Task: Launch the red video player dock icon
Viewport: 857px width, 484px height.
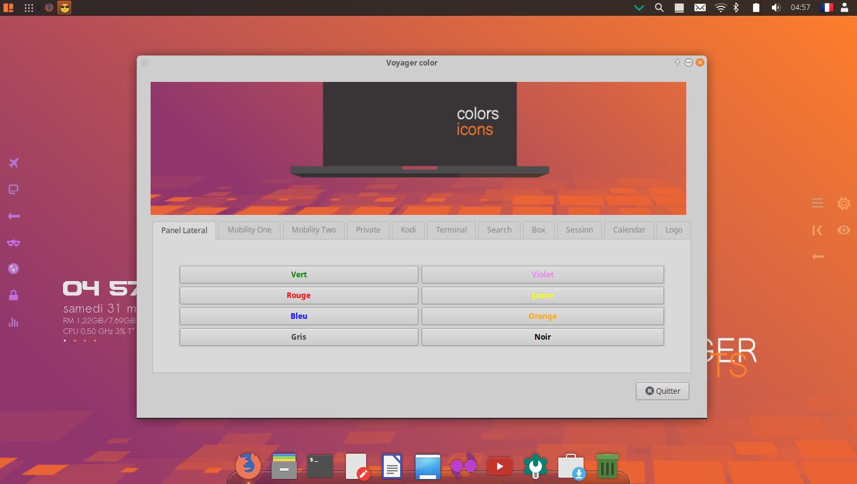Action: click(x=500, y=466)
